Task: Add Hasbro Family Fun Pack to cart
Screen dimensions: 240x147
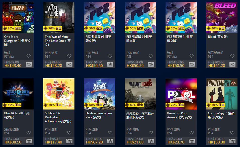Action: (x=110, y=141)
